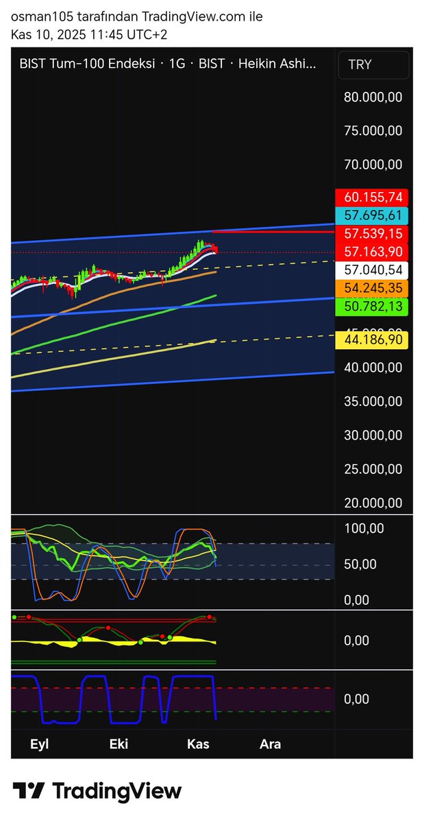
Task: Click the short red horizontal resistance line
Action: tap(273, 232)
